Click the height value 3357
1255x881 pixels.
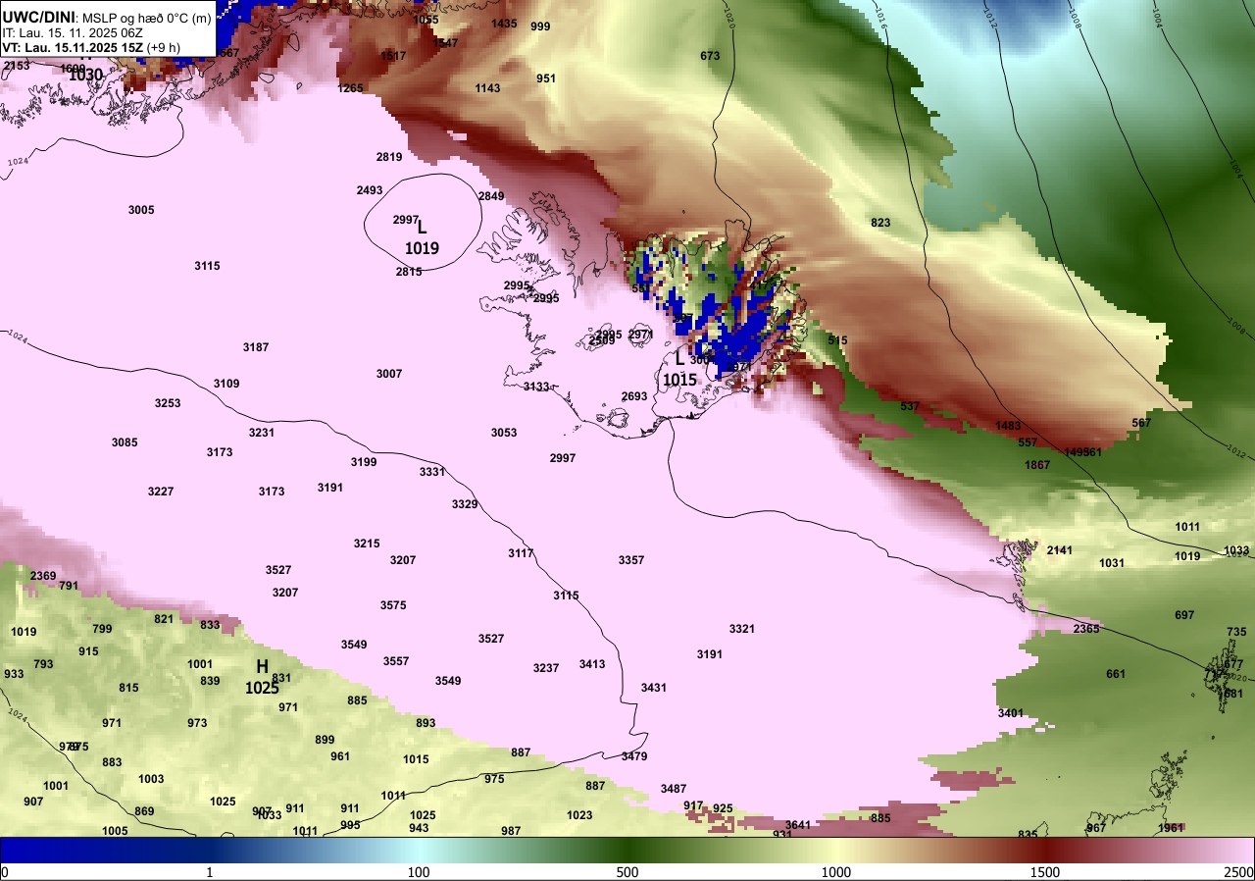coord(631,560)
